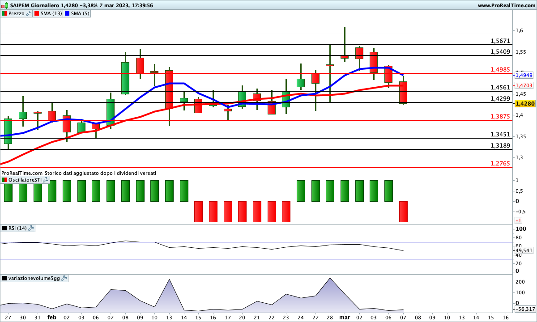Viewport: 537px width, 322px height.
Task: Open the www.ProRealTime.com link
Action: (506, 5)
